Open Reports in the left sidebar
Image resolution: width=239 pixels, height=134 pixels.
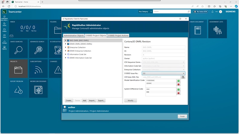coord(4,48)
